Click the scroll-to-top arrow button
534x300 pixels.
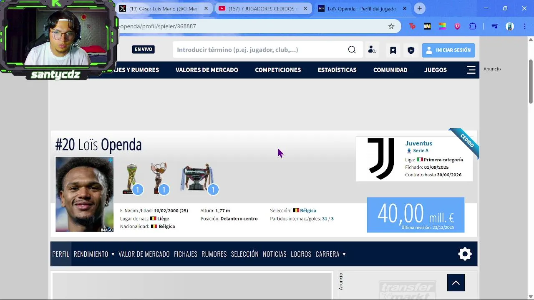tap(456, 283)
